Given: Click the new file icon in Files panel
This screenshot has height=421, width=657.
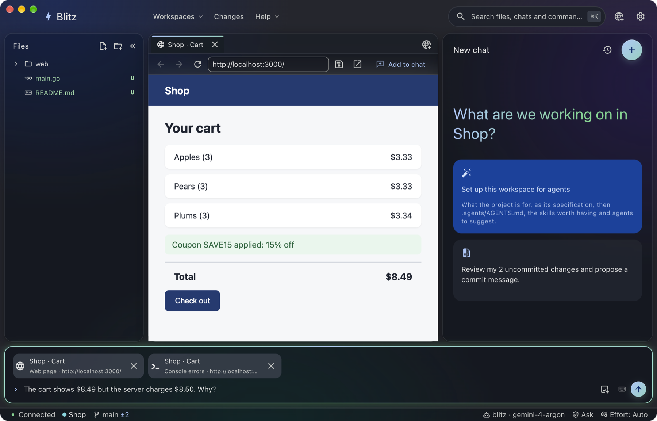Looking at the screenshot, I should 103,46.
